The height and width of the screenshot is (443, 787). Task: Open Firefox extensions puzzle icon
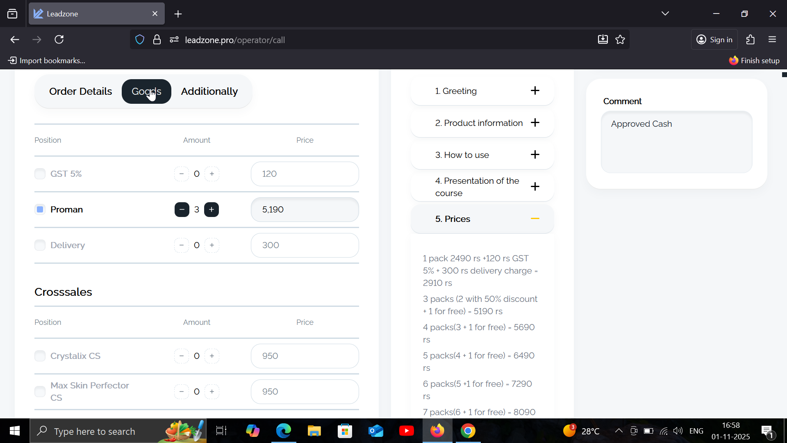click(x=751, y=40)
